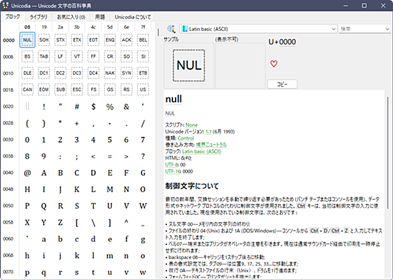The image size is (393, 280).
Task: Click the 5d column header
Action: [110, 27]
